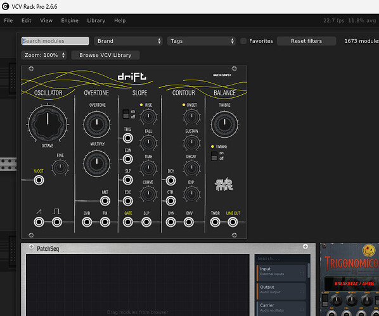Click the ENV output jack
This screenshot has height=316, width=379.
coord(189,222)
